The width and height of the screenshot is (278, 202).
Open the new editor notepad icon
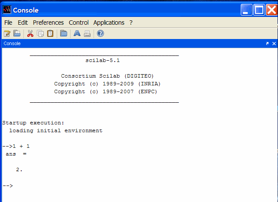click(7, 33)
